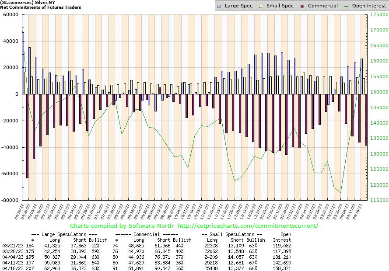Open the cotpricecharts.com commitmentscurrent URL
Screen dimensions: 389x271
[248, 226]
